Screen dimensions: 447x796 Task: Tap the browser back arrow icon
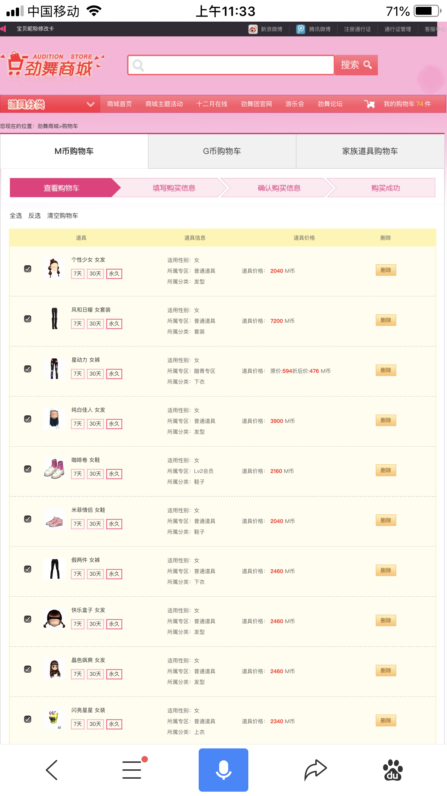[x=51, y=770]
